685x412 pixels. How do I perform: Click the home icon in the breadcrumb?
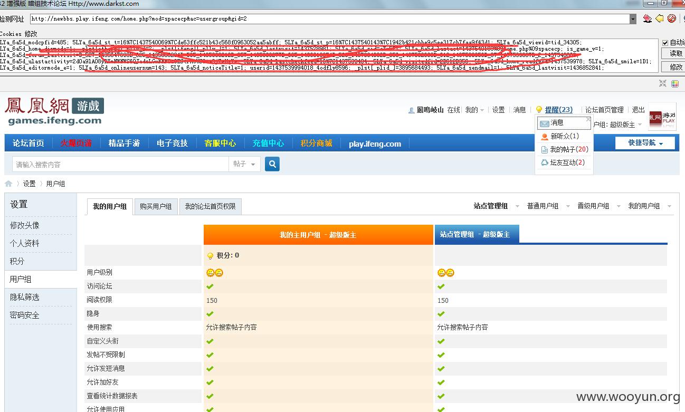(x=8, y=184)
